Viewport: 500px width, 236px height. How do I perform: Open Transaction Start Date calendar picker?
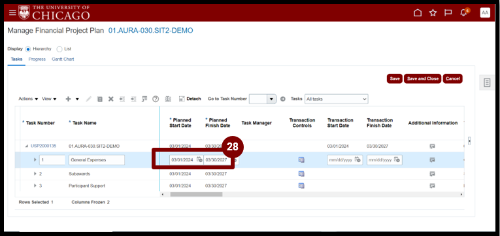(x=358, y=160)
